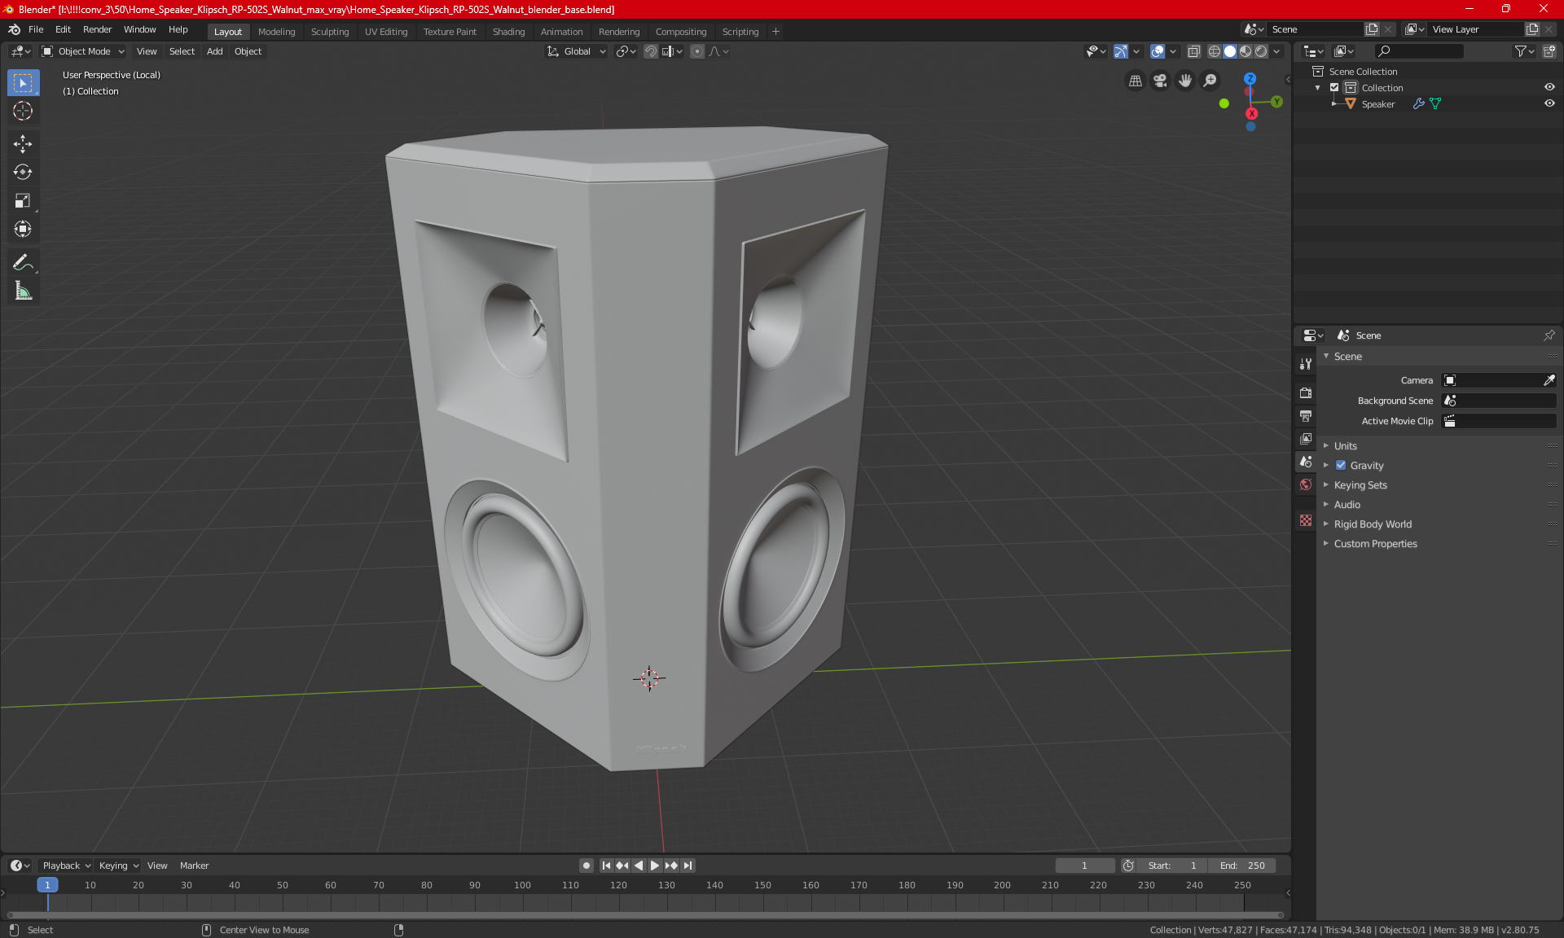This screenshot has width=1564, height=938.
Task: Click the End frame field
Action: pos(1242,866)
